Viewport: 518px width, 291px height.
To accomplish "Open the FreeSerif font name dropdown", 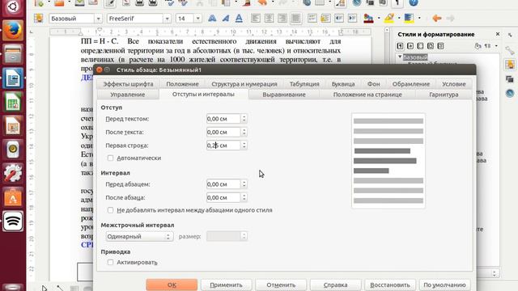I will coord(167,19).
